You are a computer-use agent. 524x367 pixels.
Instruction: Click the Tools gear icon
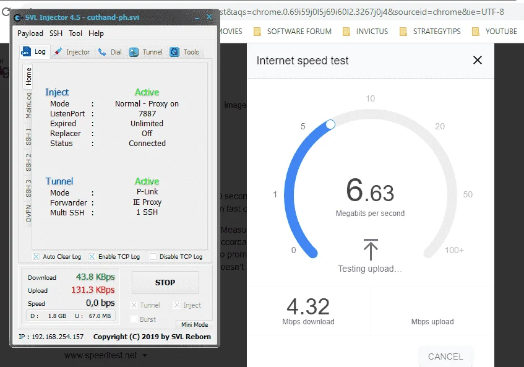[174, 52]
